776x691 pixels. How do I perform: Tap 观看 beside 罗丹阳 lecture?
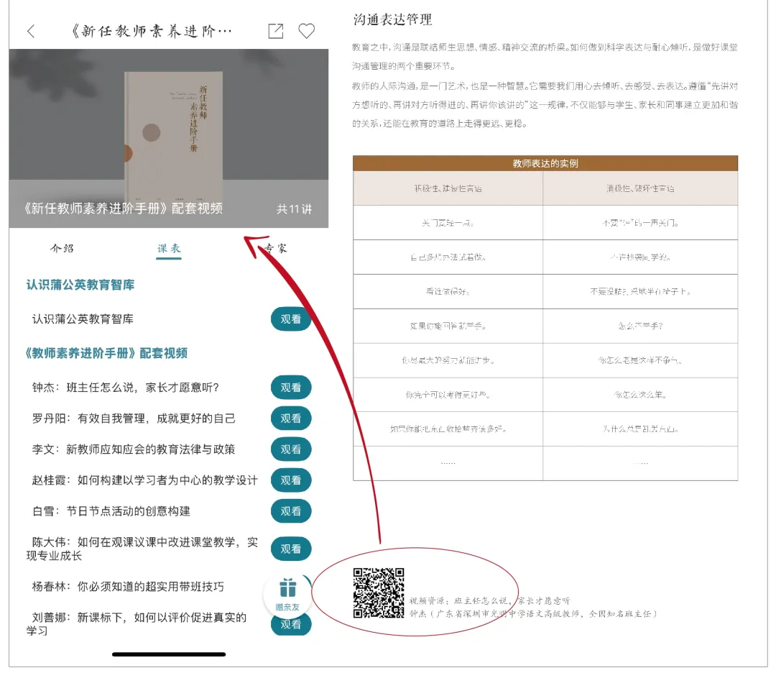pyautogui.click(x=291, y=418)
